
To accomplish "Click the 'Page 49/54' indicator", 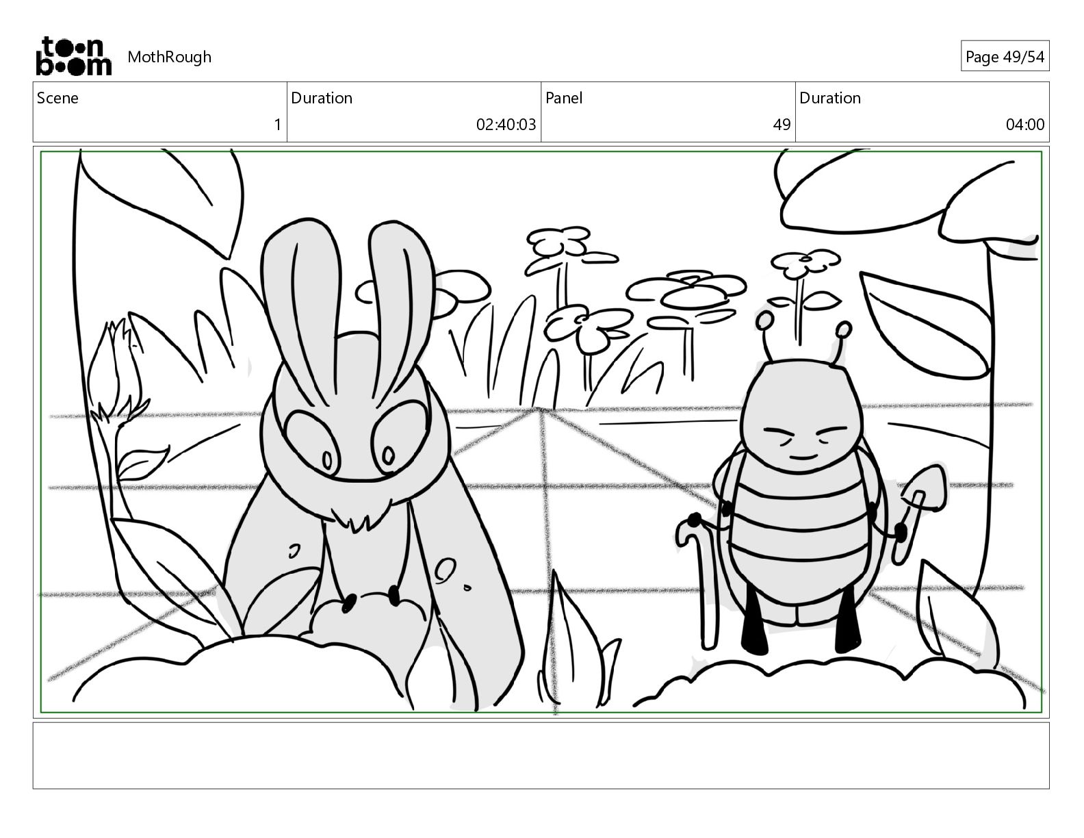I will pos(1005,57).
